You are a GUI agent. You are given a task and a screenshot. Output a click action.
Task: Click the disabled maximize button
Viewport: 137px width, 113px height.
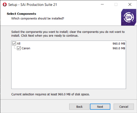click(x=116, y=4)
